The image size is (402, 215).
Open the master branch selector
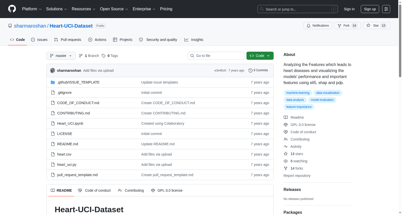pyautogui.click(x=61, y=56)
